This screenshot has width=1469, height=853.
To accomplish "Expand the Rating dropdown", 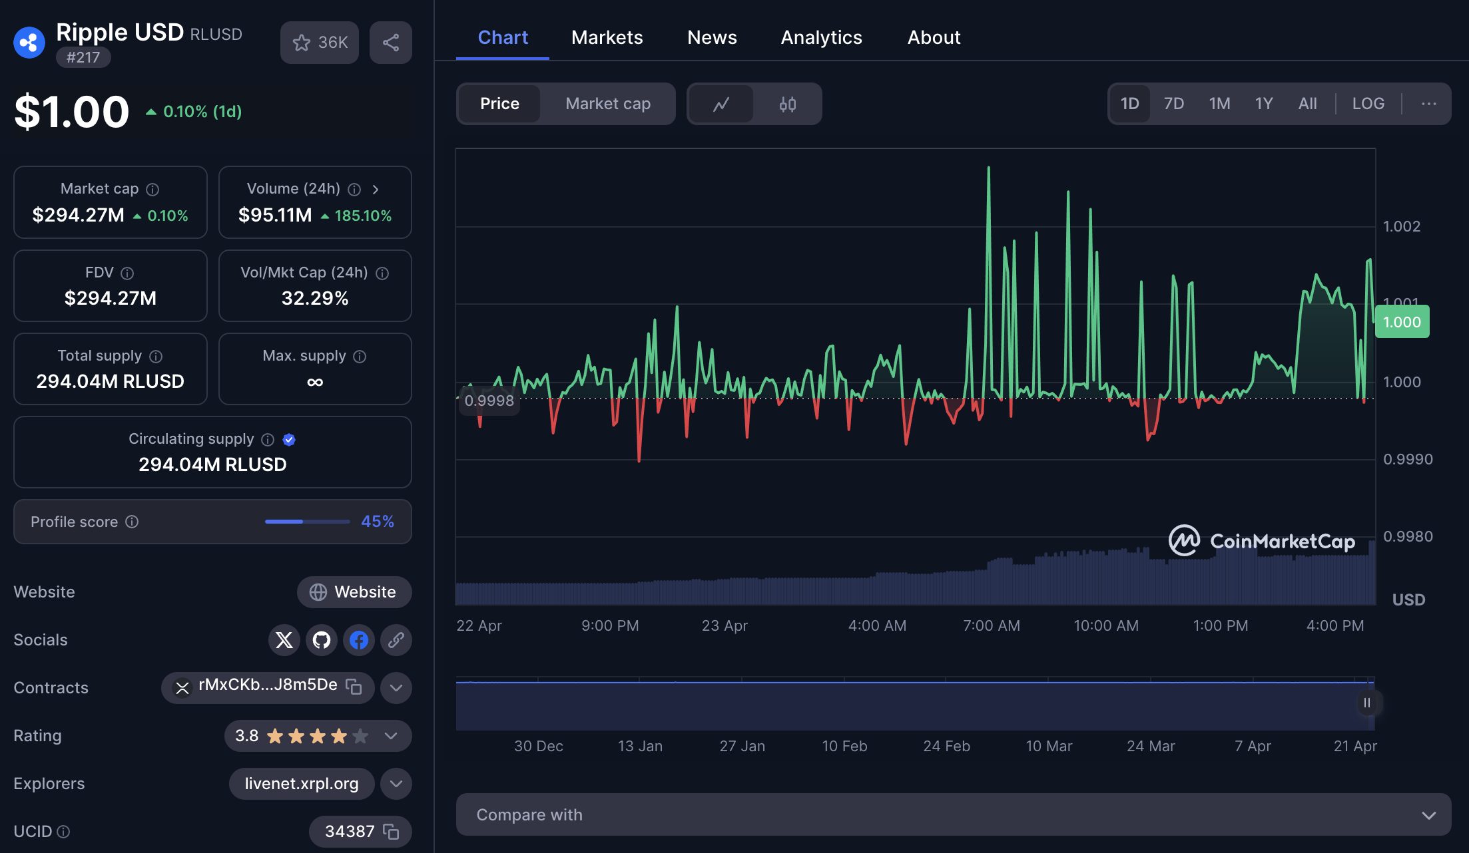I will point(391,736).
